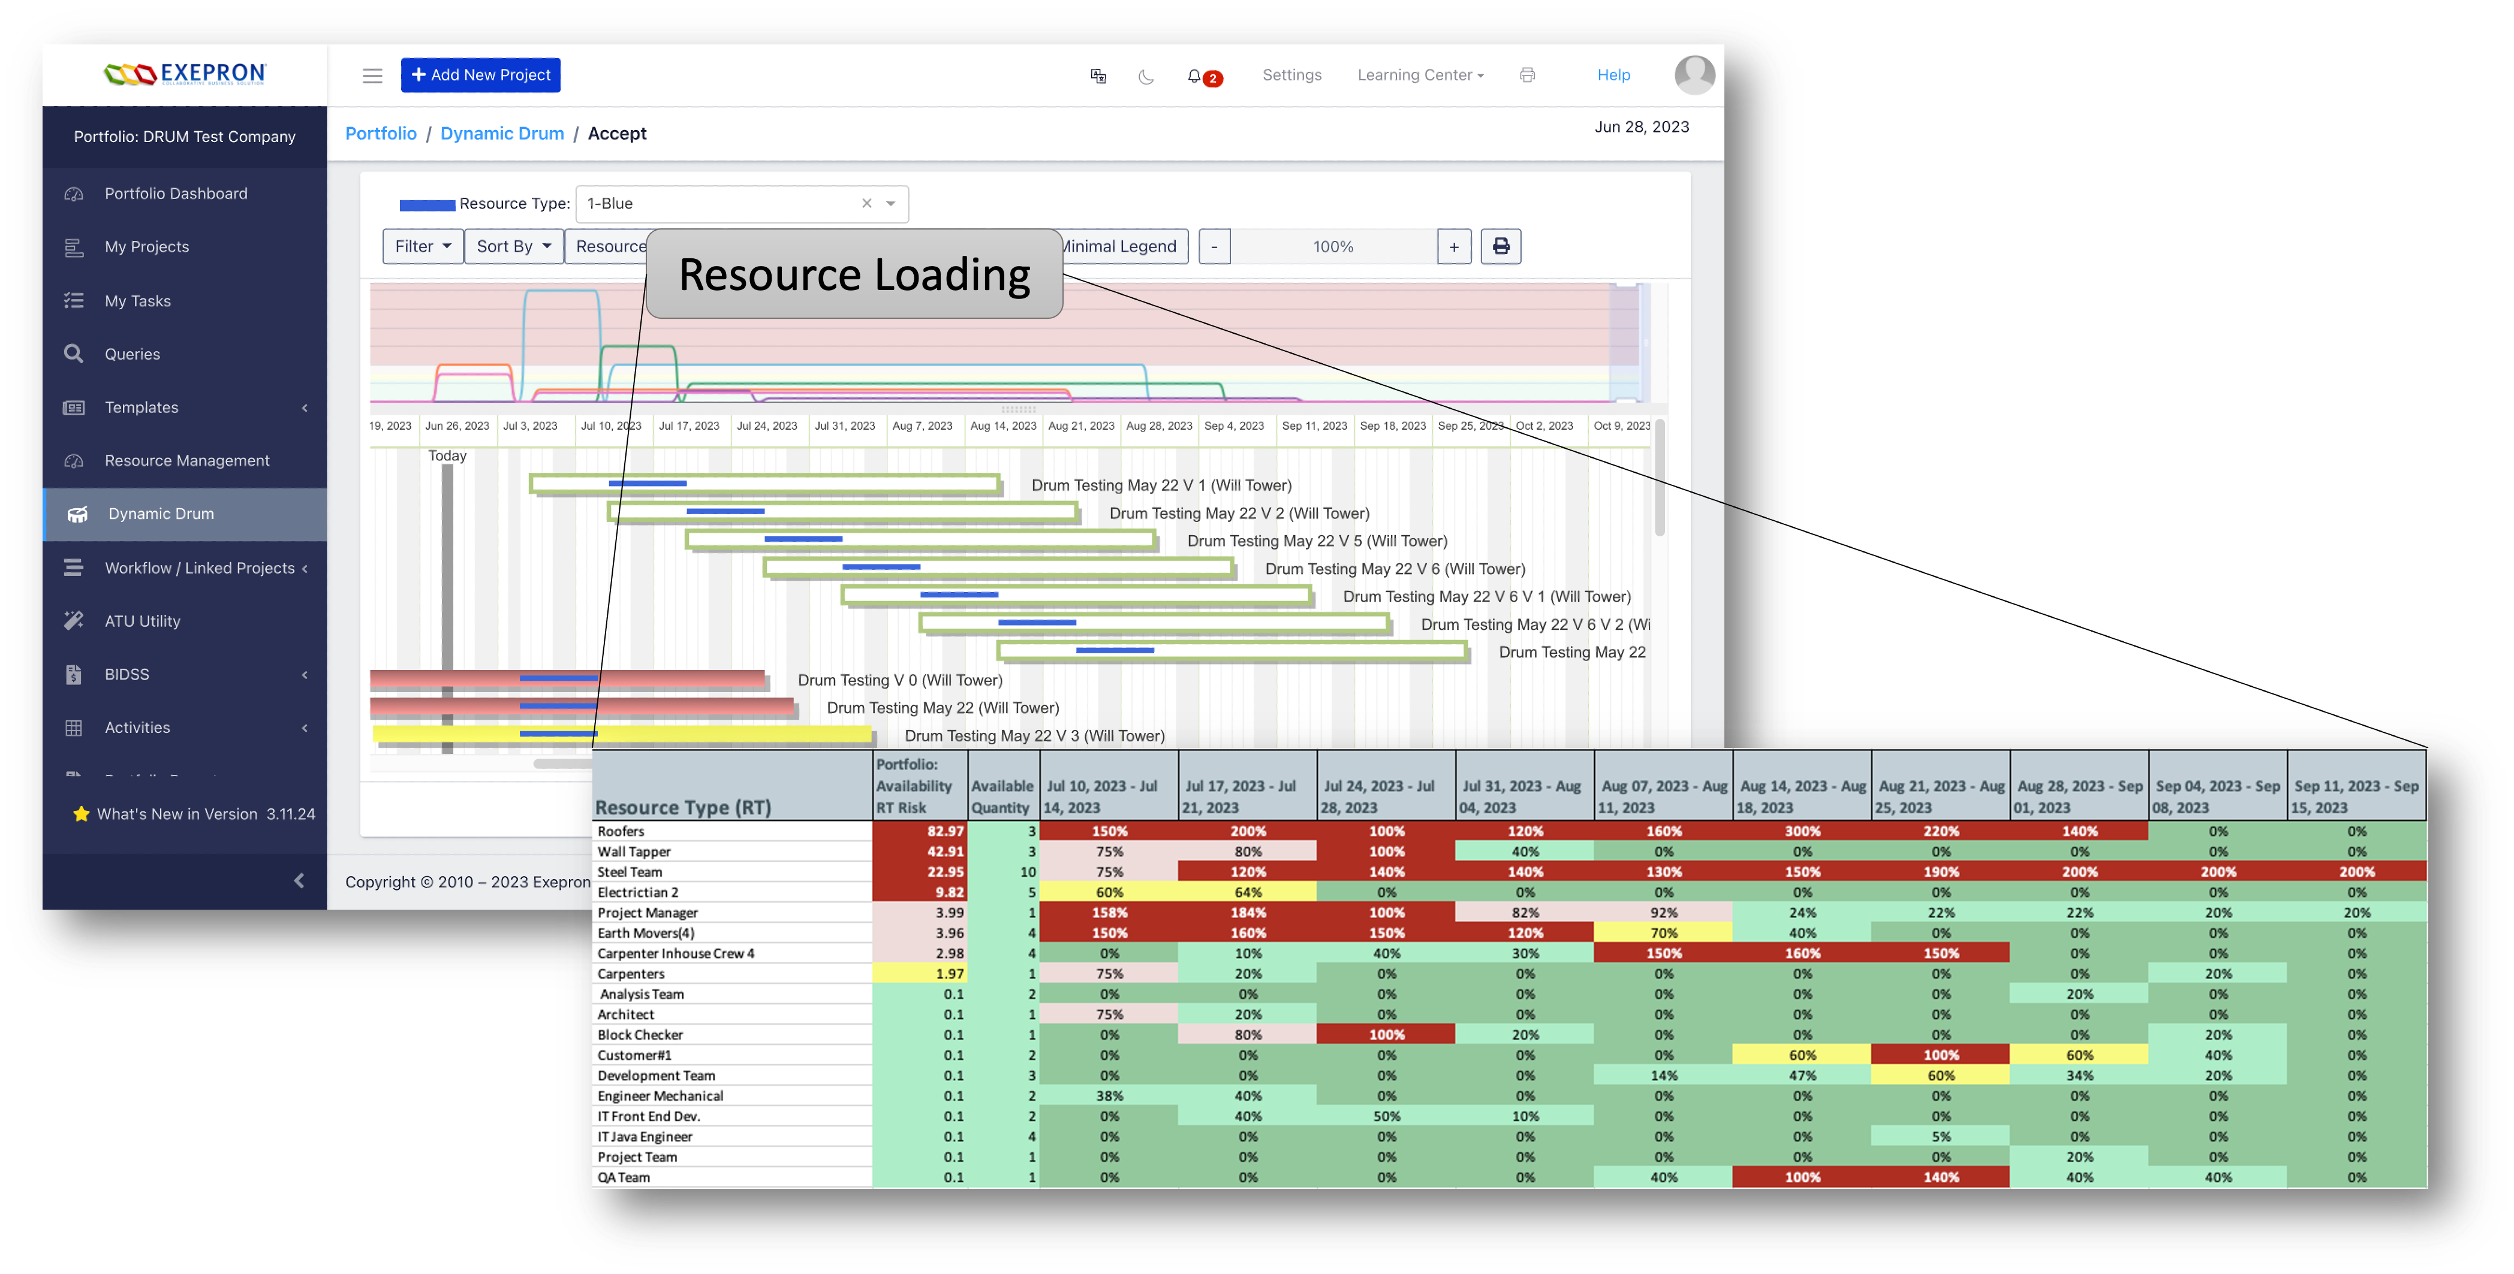Viewport: 2514px width, 1274px height.
Task: Click the star icon beside What's New
Action: (x=81, y=814)
